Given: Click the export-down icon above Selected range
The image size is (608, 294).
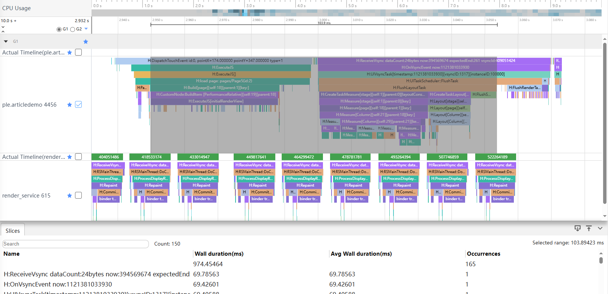Looking at the screenshot, I should (x=578, y=228).
